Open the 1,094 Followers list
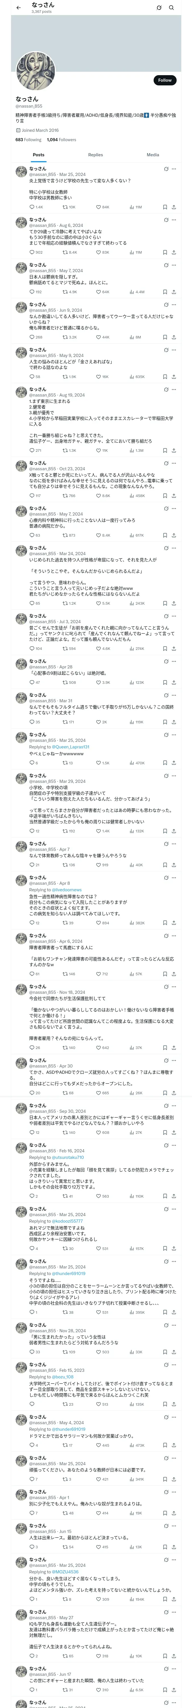The width and height of the screenshot is (192, 1708). point(61,140)
